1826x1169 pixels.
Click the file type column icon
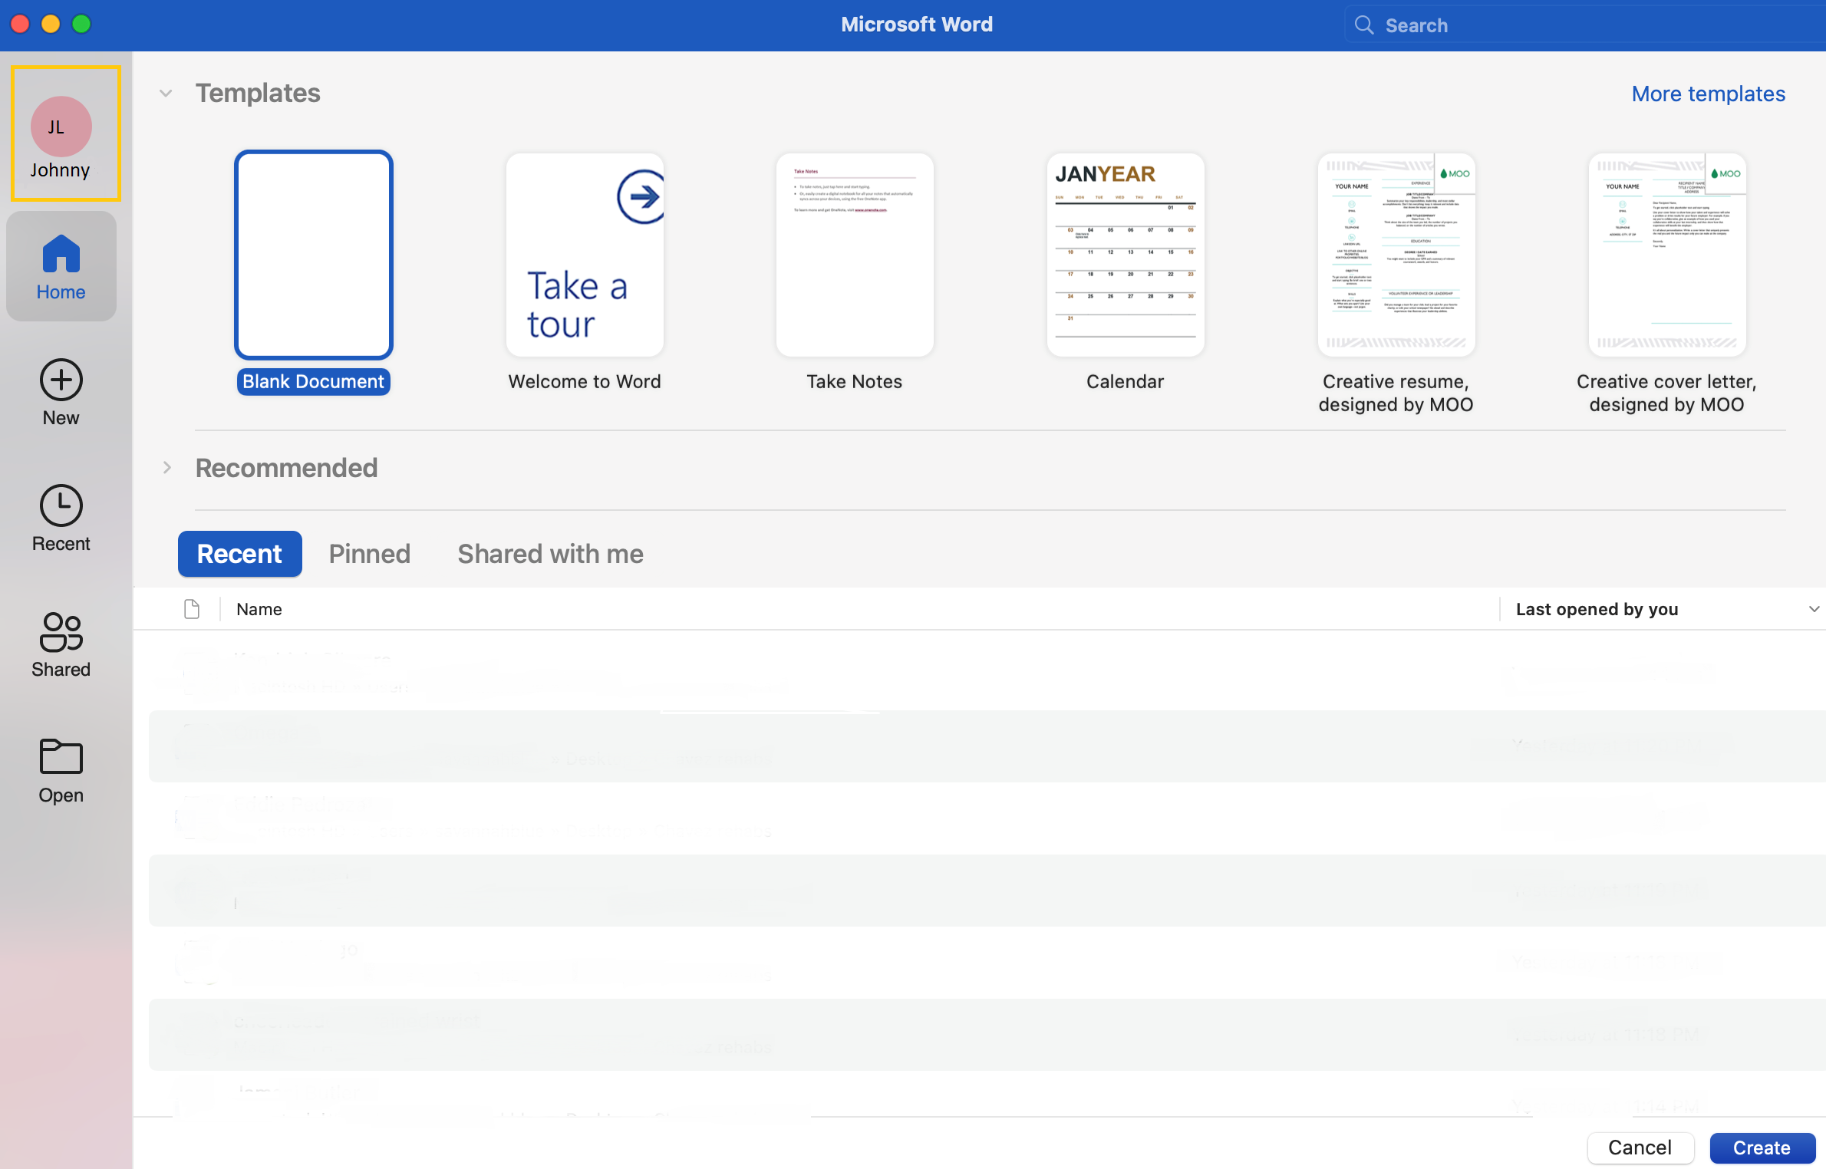point(192,609)
